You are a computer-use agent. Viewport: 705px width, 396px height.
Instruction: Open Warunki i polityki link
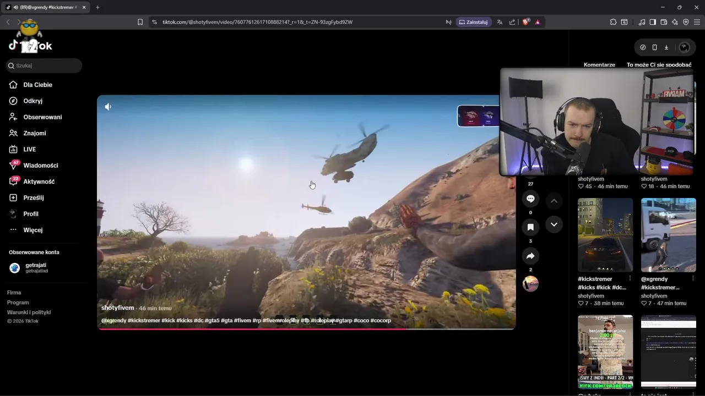coord(29,312)
